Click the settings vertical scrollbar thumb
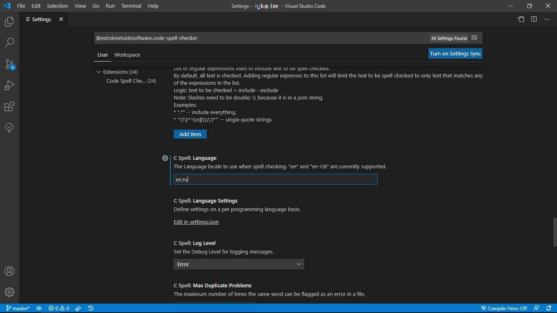The width and height of the screenshot is (557, 313). point(555,232)
